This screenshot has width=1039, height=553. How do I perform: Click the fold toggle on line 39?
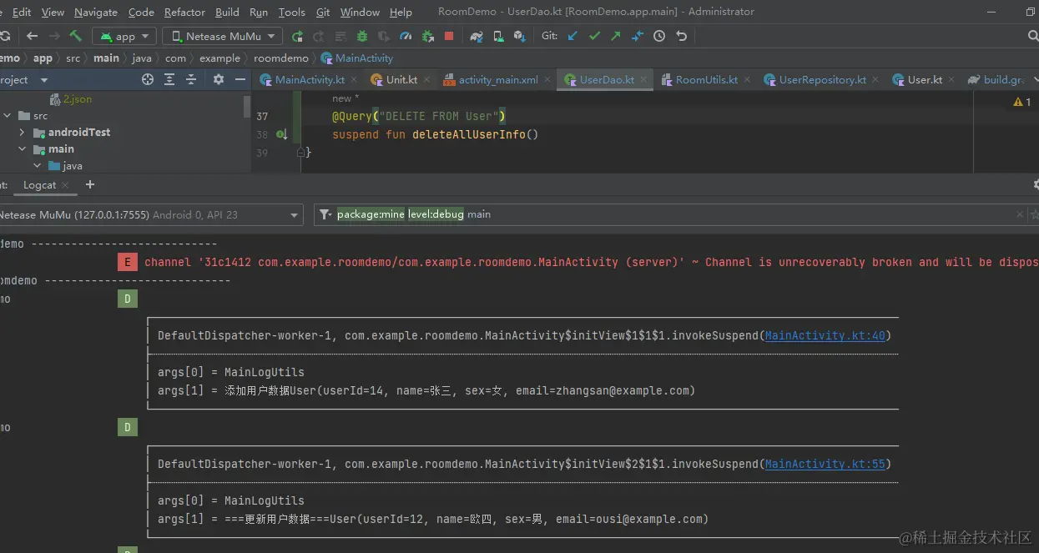pyautogui.click(x=300, y=153)
